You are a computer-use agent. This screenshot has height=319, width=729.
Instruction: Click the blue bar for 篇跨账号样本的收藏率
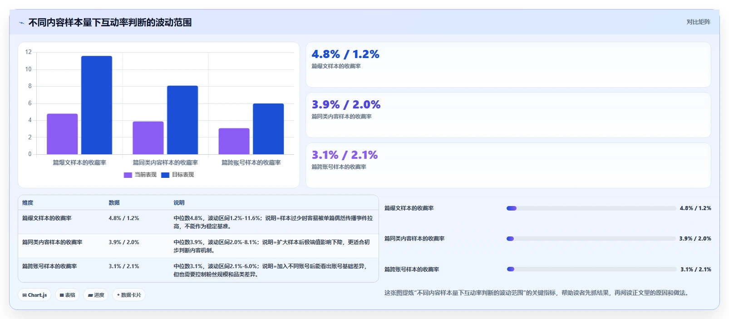(268, 129)
